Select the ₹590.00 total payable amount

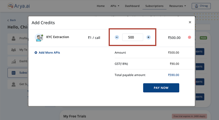pyautogui.click(x=174, y=75)
